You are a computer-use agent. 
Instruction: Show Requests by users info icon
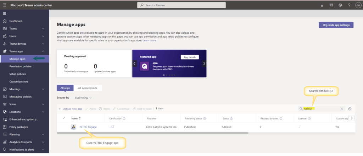click(x=281, y=118)
